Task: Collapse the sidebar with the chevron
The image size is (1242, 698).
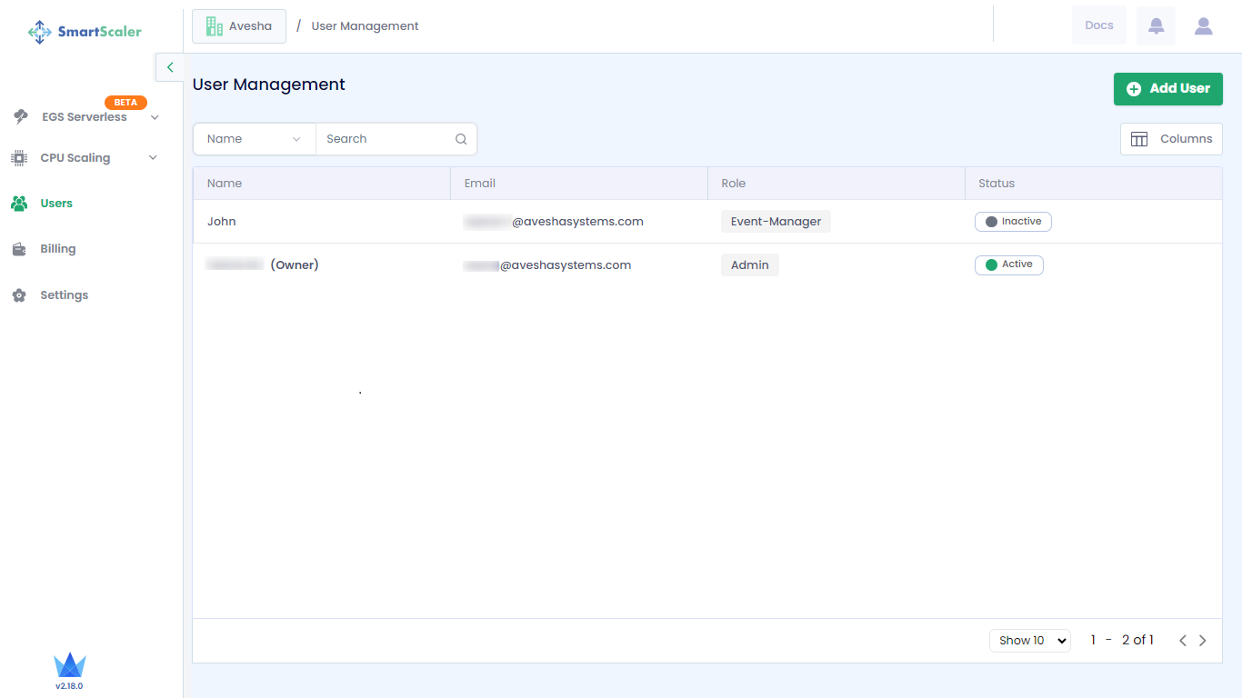Action: 170,67
